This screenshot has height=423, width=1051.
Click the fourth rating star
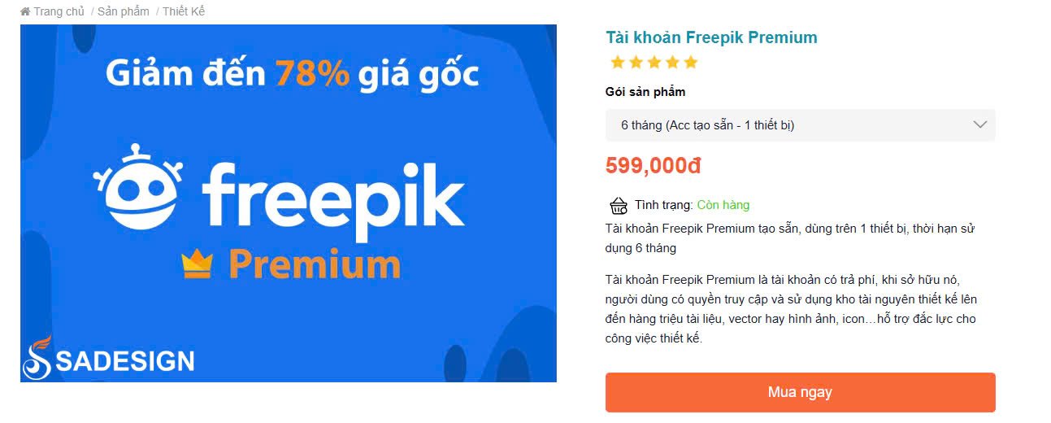coord(672,63)
